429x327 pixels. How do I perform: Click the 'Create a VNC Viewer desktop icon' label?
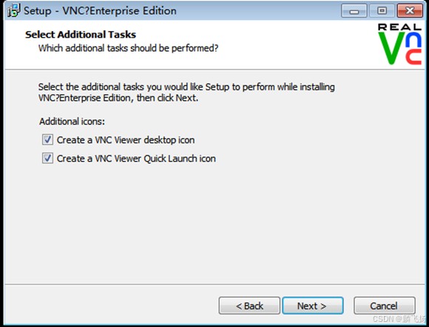click(x=126, y=140)
